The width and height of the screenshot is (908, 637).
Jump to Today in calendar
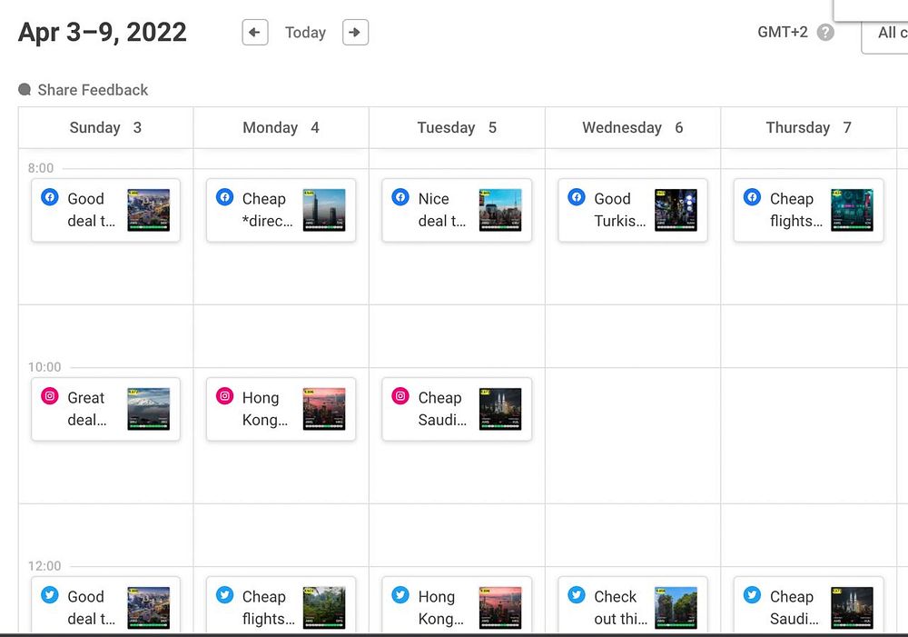[x=305, y=33]
